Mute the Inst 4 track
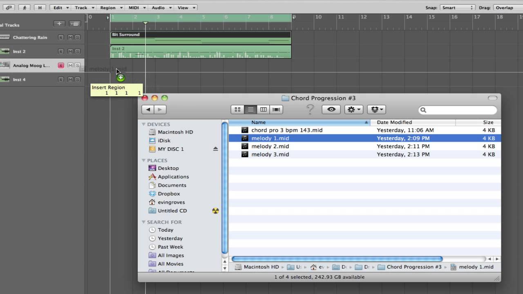523x294 pixels. click(70, 80)
